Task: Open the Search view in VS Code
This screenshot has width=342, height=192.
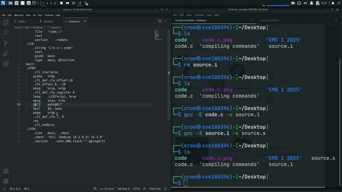Action: (x=6, y=33)
